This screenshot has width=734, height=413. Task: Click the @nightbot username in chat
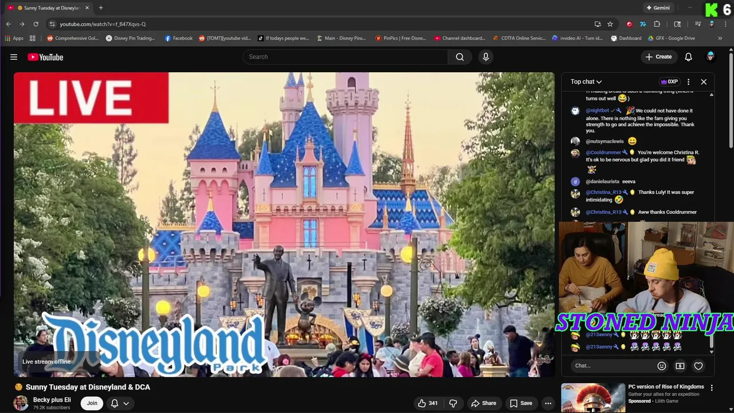tap(598, 111)
